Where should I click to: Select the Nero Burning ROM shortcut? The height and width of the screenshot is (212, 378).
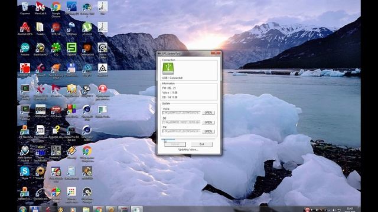pyautogui.click(x=56, y=71)
